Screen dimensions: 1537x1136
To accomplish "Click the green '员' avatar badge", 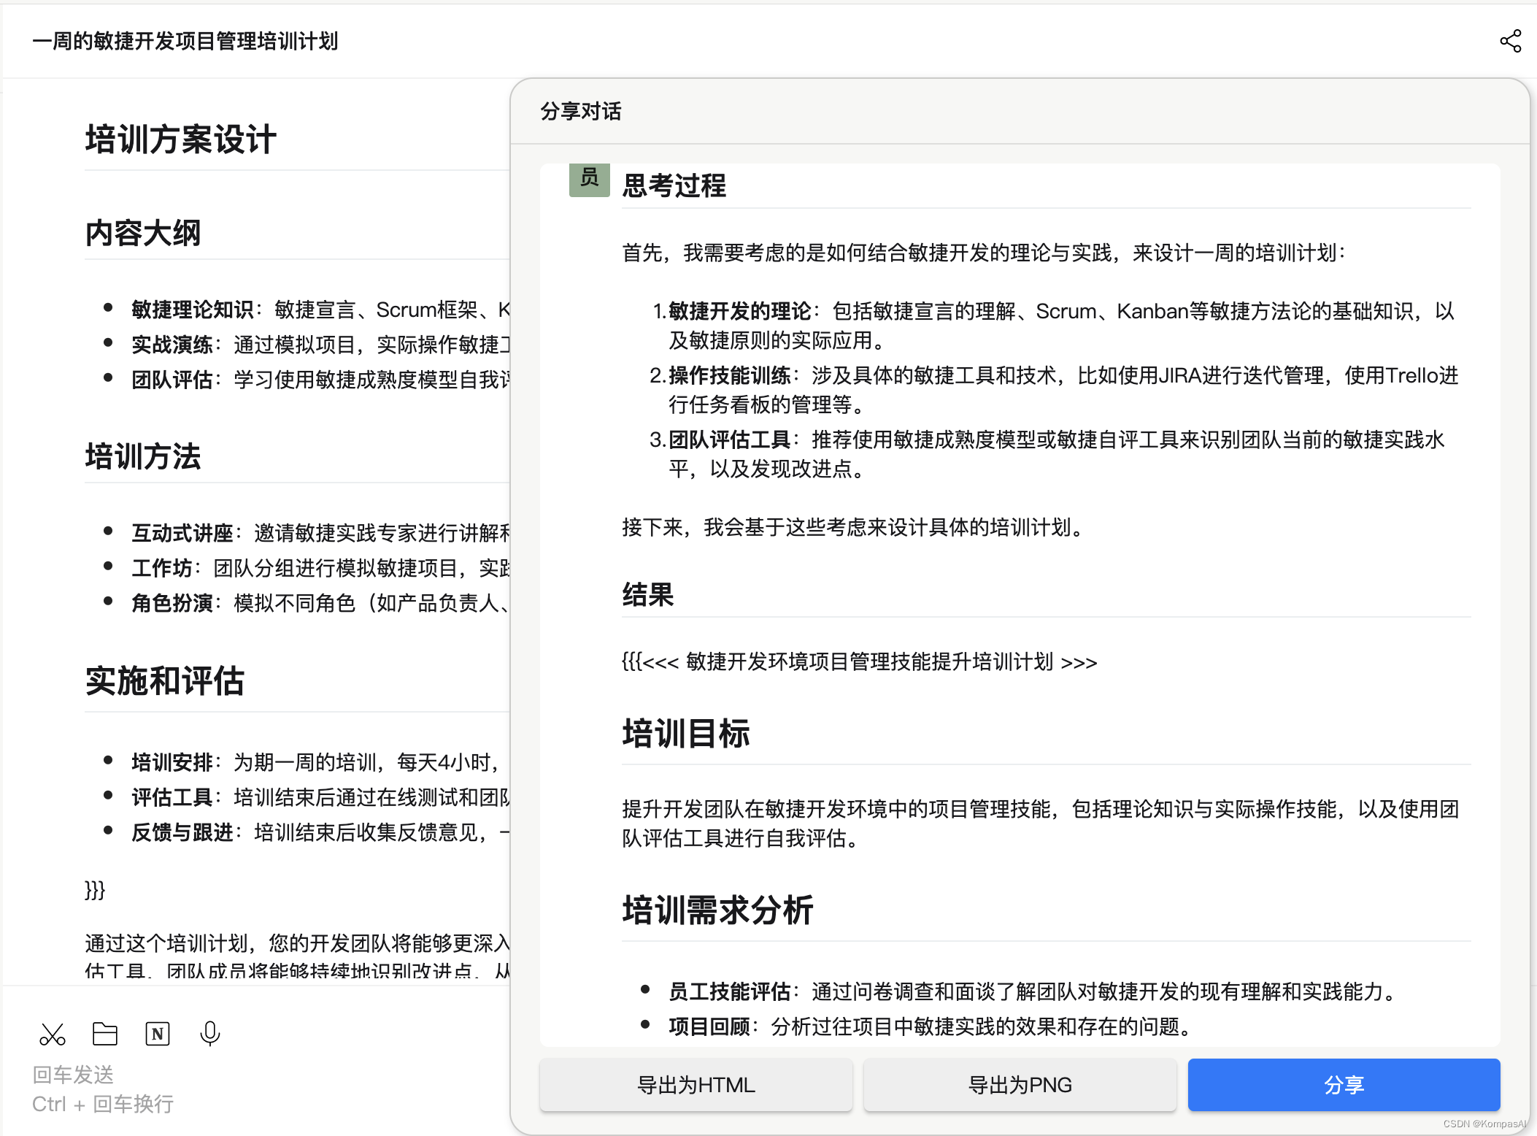I will click(x=589, y=179).
